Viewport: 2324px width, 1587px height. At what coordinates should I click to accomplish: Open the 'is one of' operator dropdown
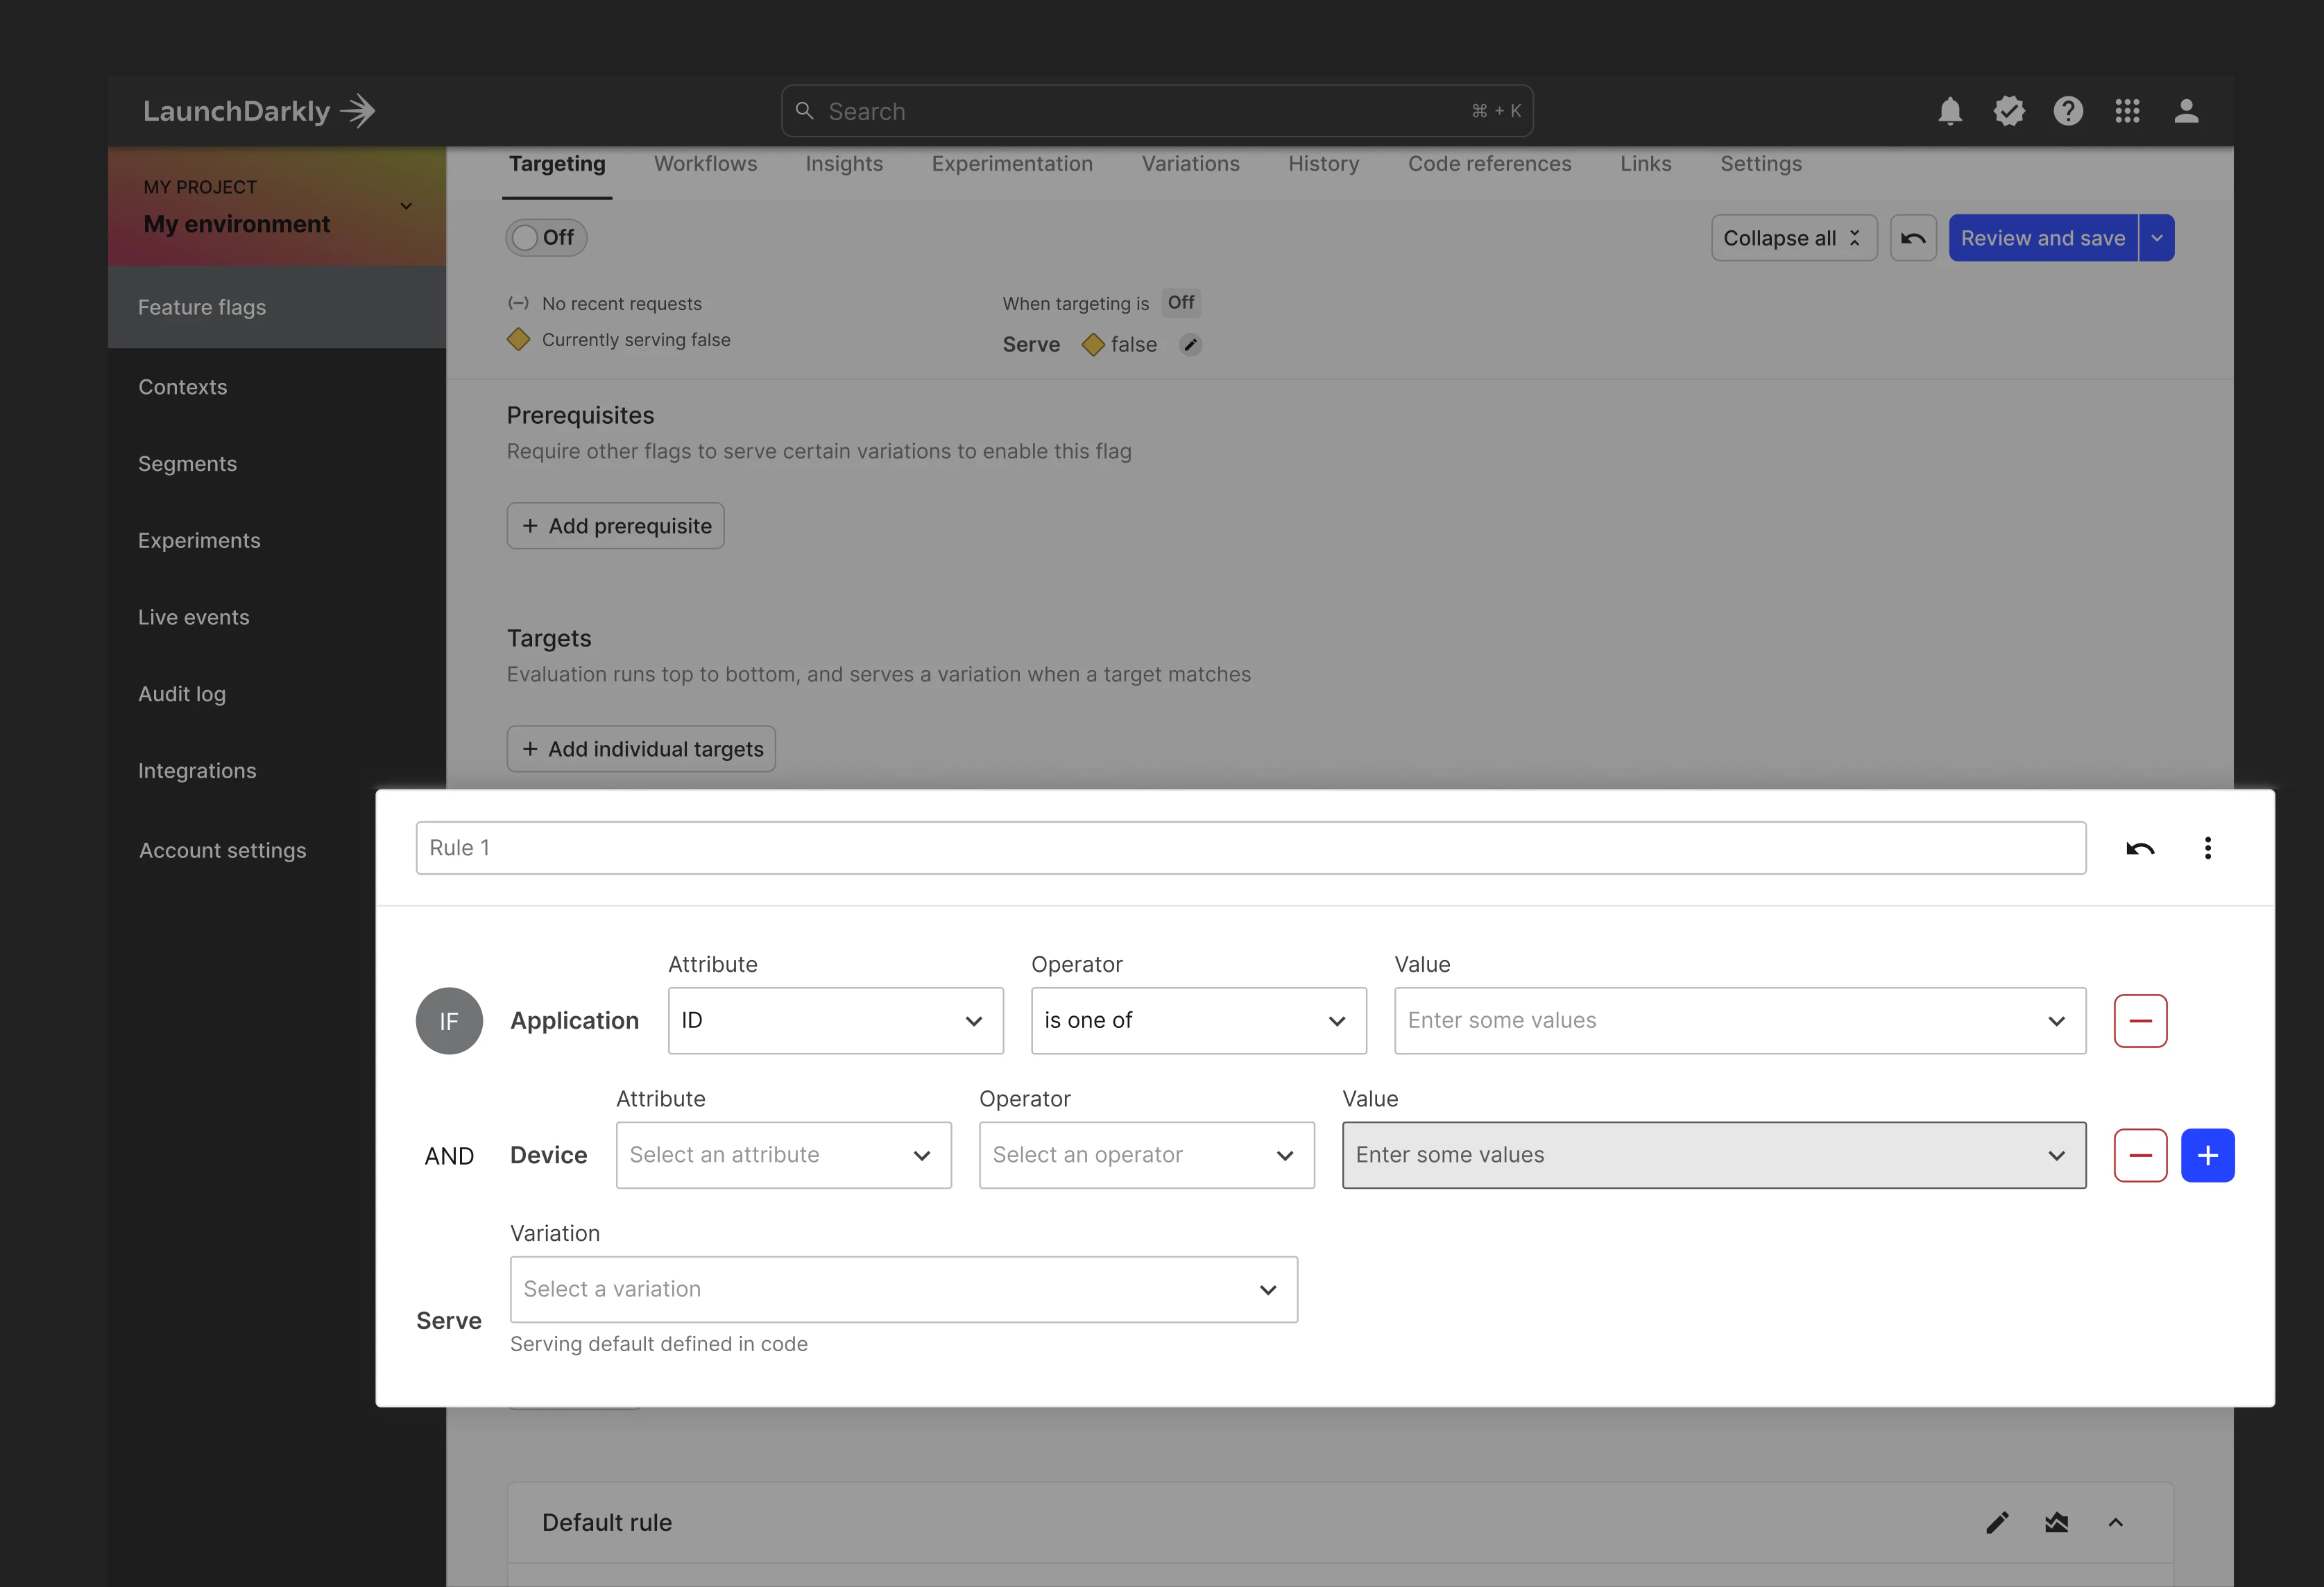click(x=1198, y=1020)
